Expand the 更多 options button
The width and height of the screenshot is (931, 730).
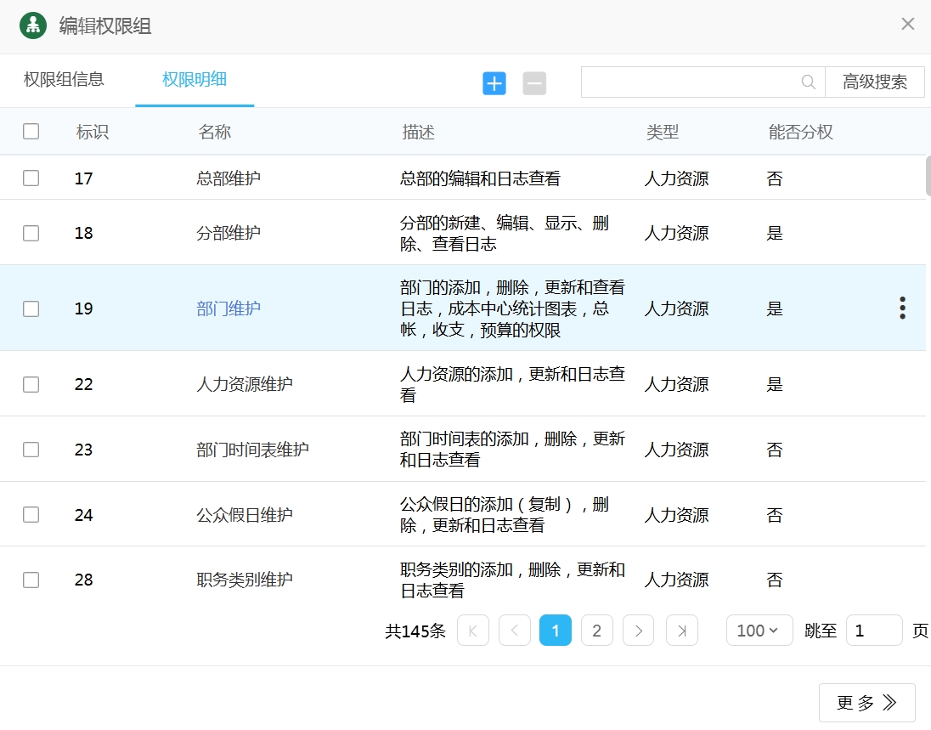click(866, 703)
